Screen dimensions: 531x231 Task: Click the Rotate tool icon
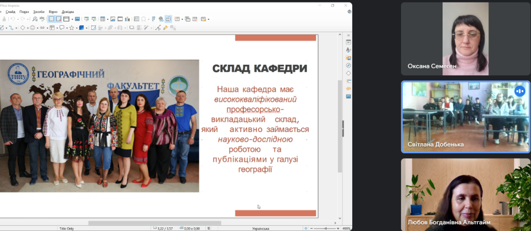point(93,28)
